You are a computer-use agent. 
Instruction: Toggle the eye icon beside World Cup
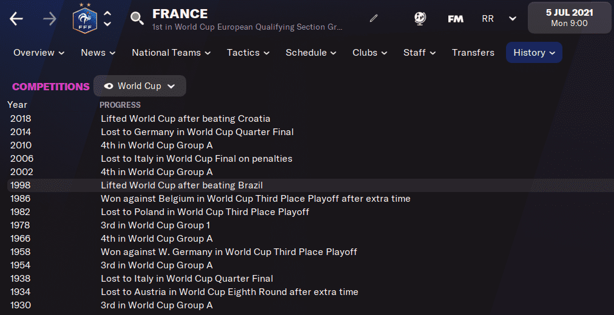(x=109, y=86)
